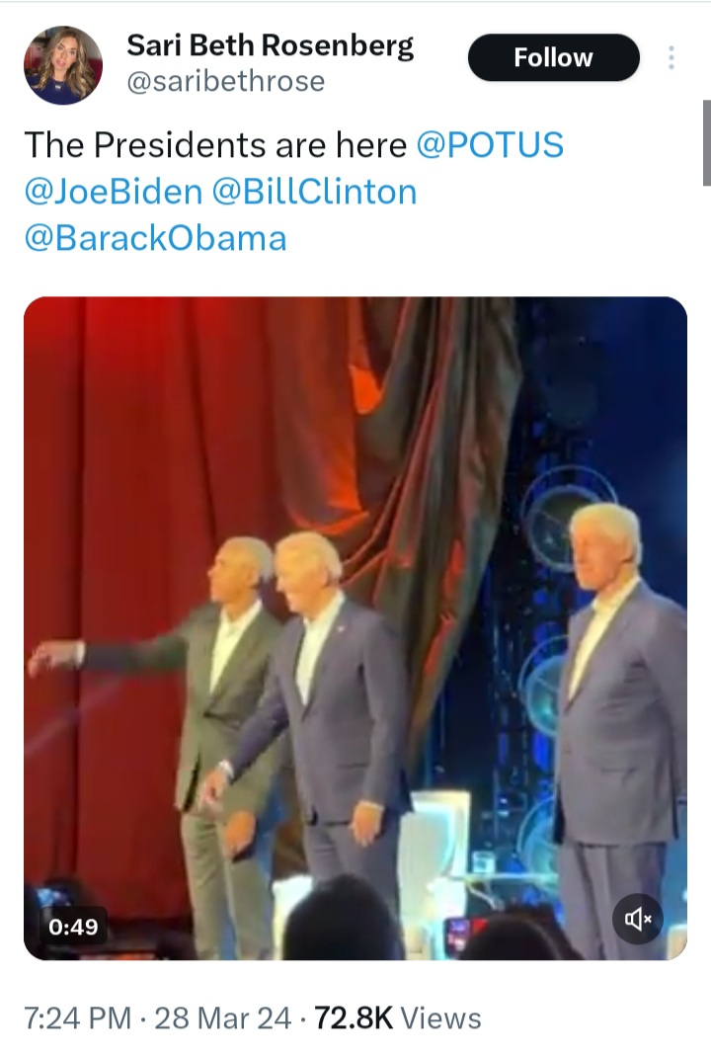Screen dimensions: 711x1059
Task: Play the embedded video
Action: 355,627
